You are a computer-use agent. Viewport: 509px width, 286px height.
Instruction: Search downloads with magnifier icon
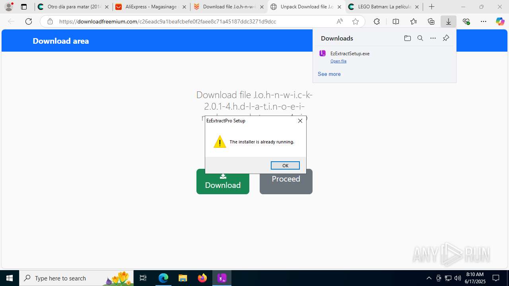point(420,38)
